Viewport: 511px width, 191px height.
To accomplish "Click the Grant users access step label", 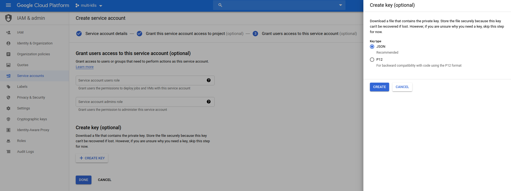I will coord(309,34).
